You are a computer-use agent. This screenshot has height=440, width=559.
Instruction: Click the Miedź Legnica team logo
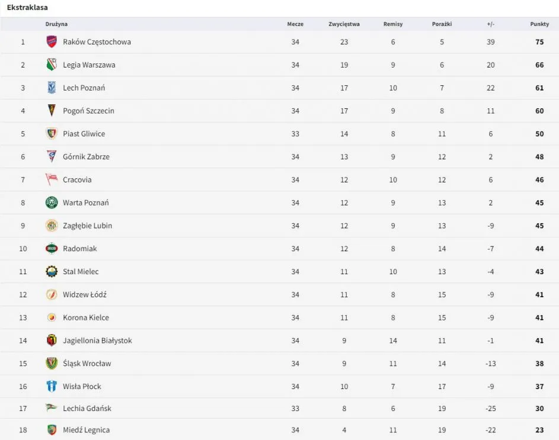(52, 430)
